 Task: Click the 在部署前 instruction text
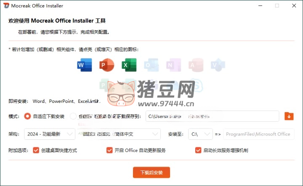point(64,32)
